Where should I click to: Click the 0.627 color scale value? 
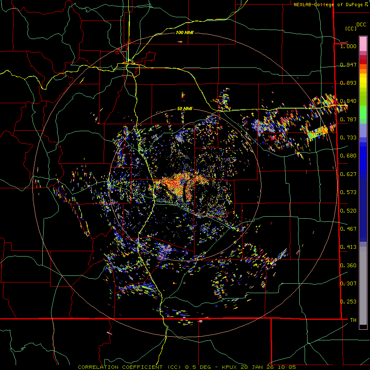click(x=348, y=174)
